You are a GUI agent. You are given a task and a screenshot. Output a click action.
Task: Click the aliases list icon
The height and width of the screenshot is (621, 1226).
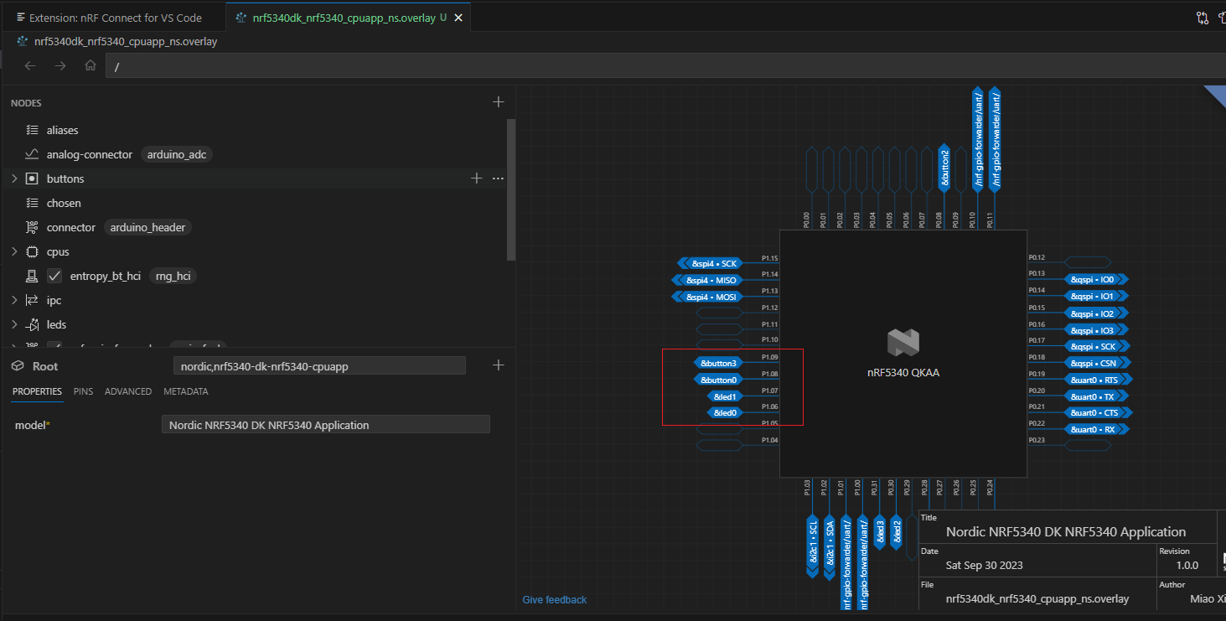[32, 131]
